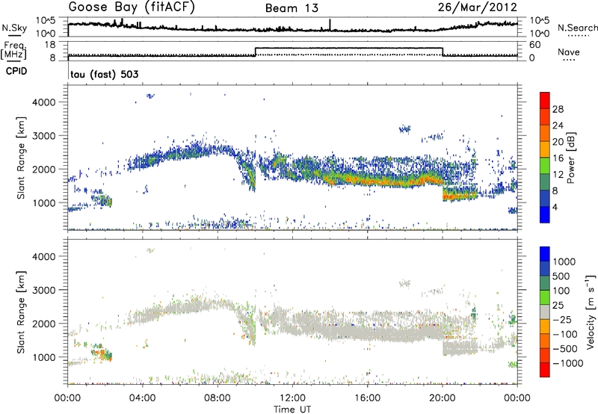
Task: Click the Power colorbar label "24"
Action: (558, 126)
